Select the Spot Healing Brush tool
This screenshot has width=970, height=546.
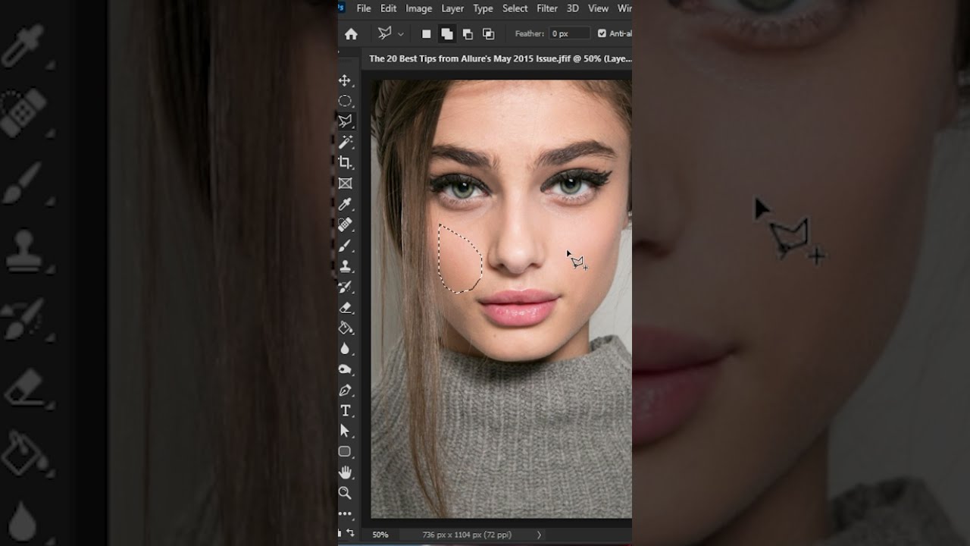click(x=345, y=224)
